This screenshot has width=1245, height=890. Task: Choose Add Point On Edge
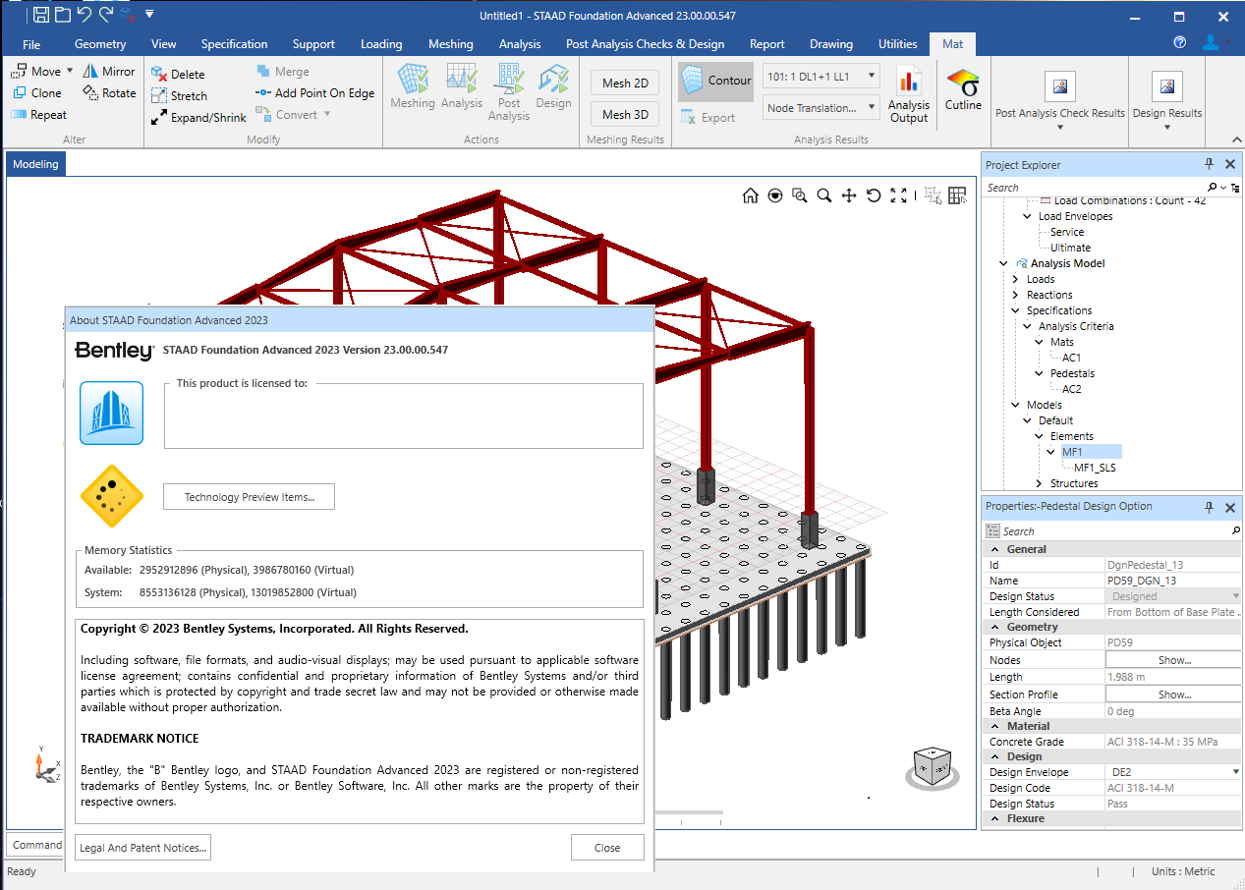pos(314,92)
